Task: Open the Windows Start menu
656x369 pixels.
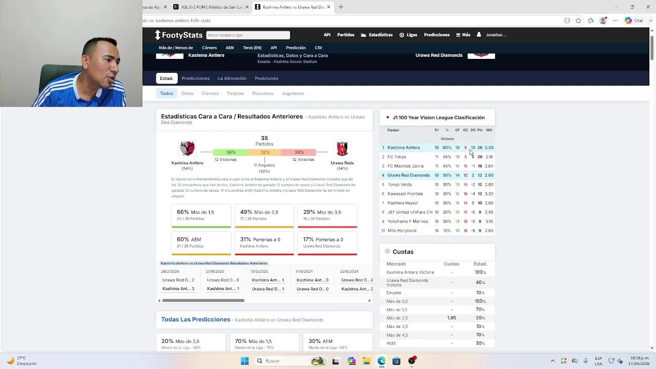Action: (244, 361)
